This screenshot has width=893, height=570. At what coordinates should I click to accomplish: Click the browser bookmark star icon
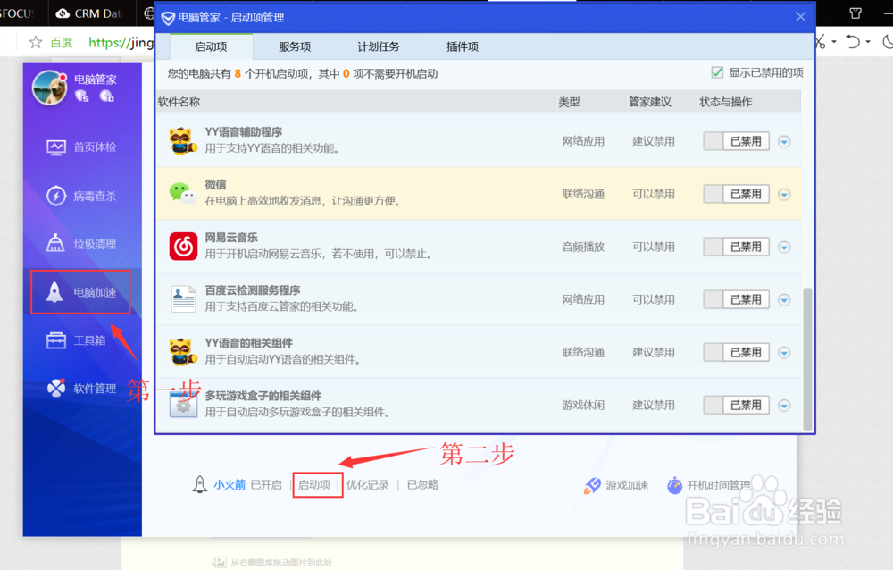(x=36, y=42)
